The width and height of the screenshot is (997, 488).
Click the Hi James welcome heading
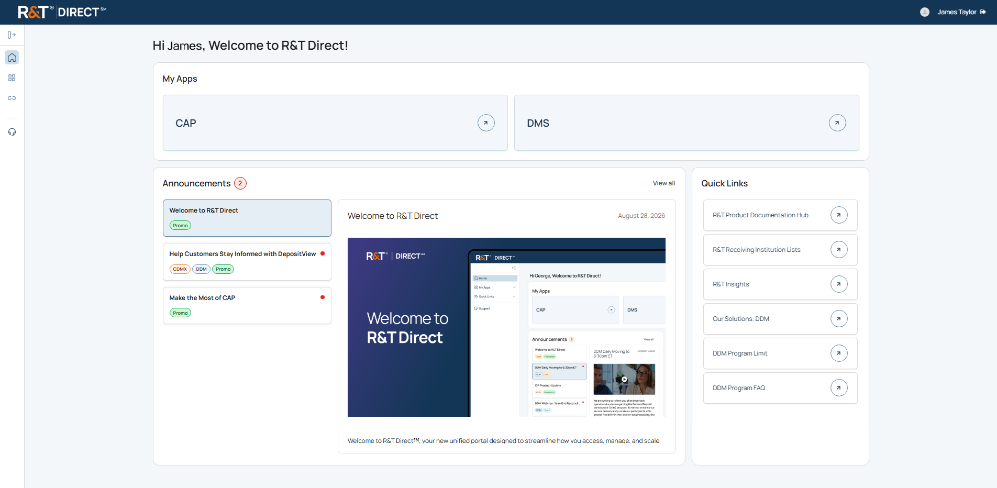click(250, 46)
